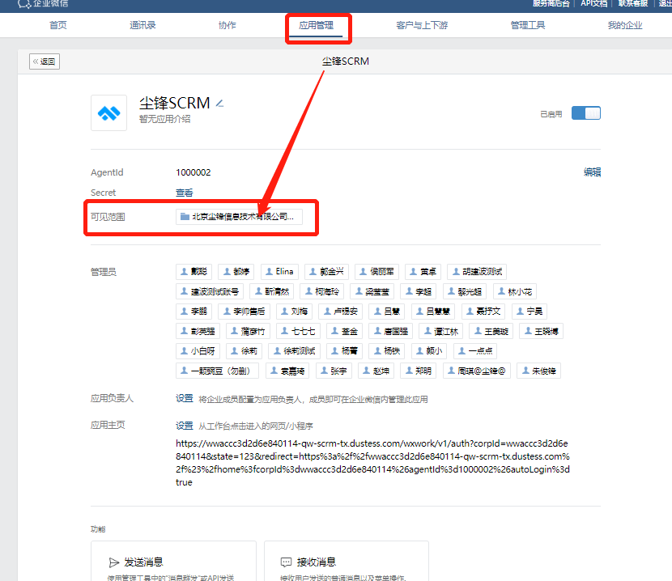Go to the 管理工具 tab
This screenshot has height=581, width=672.
coord(528,25)
